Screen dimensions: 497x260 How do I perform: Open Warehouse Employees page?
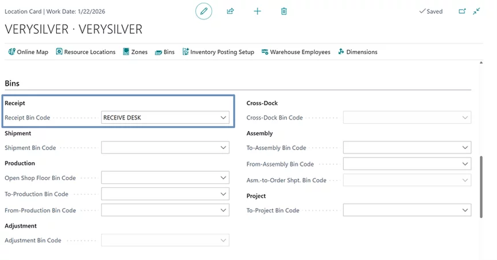tap(296, 52)
